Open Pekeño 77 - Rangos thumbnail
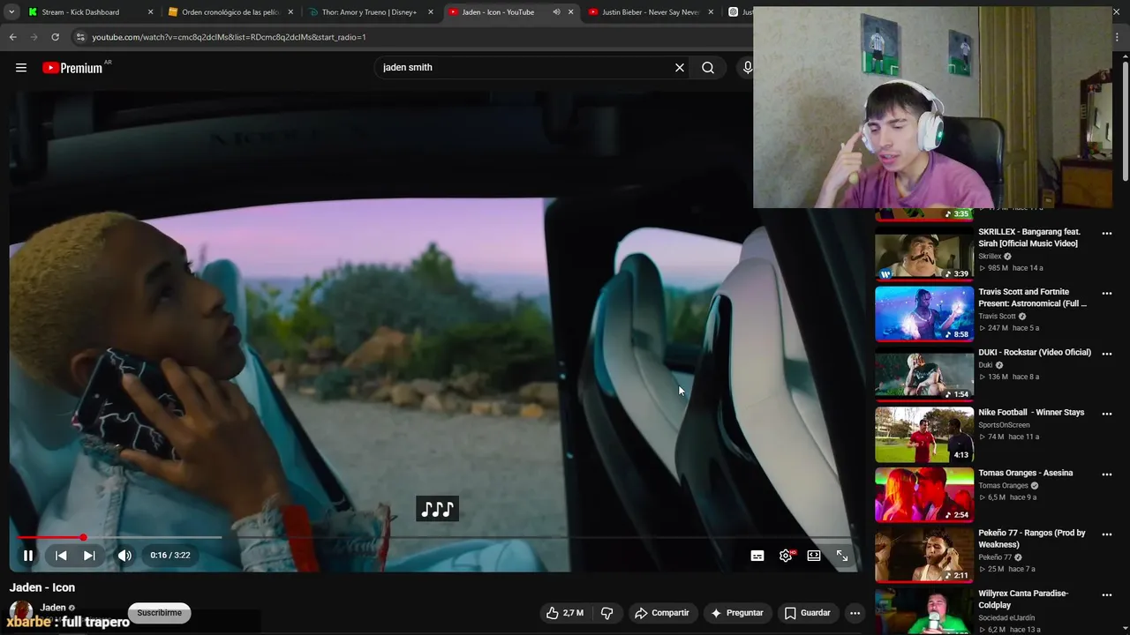Screen dimensions: 1130x635 [x=924, y=556]
